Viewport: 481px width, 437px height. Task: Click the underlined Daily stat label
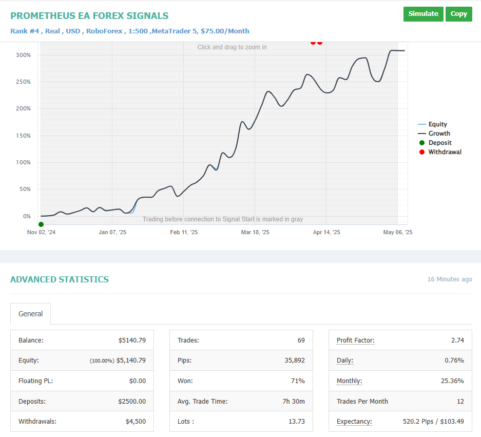345,360
